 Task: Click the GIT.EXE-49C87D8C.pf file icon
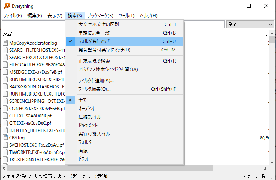5,123
